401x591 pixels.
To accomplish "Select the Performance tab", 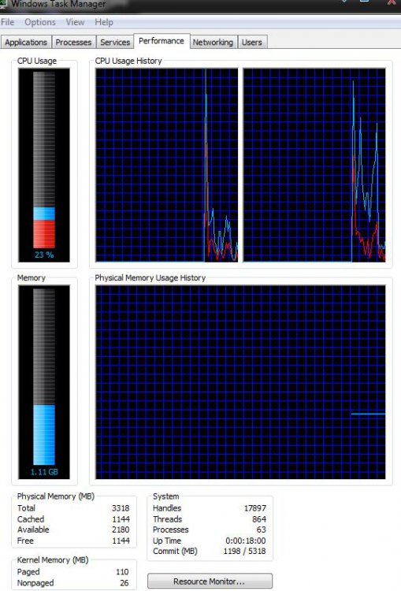I will (x=162, y=41).
